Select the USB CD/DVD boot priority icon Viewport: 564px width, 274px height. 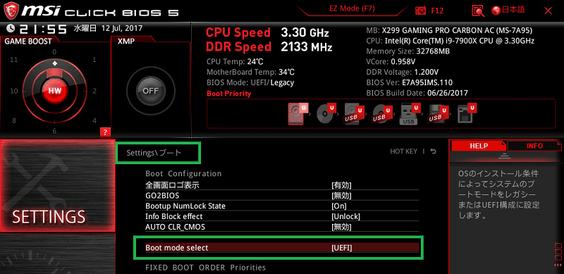pos(383,113)
